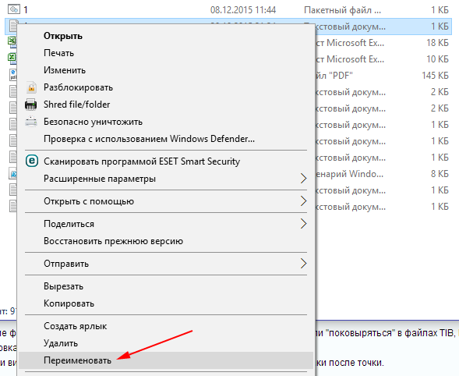The width and height of the screenshot is (459, 376).
Task: Select the batch file icon named 1
Action: (13, 9)
